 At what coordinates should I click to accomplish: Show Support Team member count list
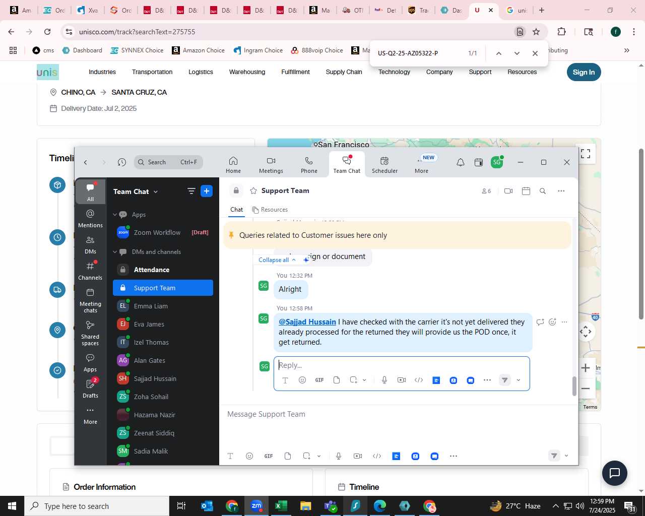[x=486, y=191]
